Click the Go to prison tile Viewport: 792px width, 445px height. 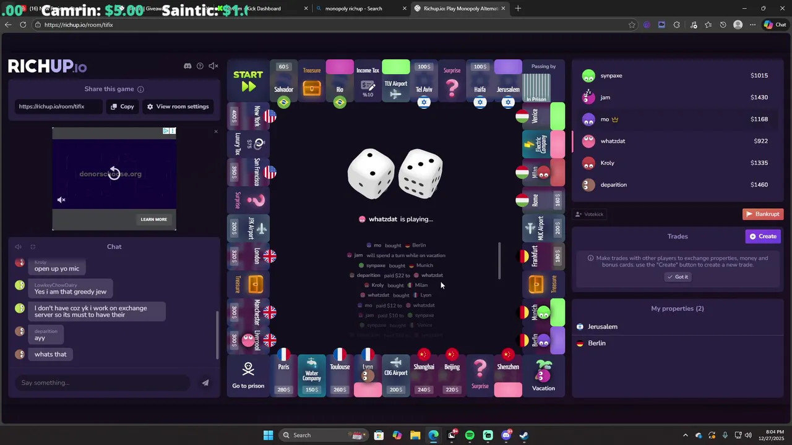tap(248, 376)
